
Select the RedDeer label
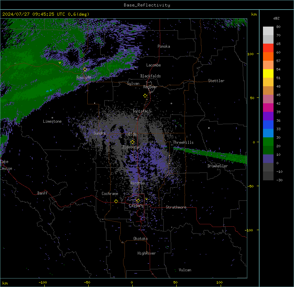150,87
